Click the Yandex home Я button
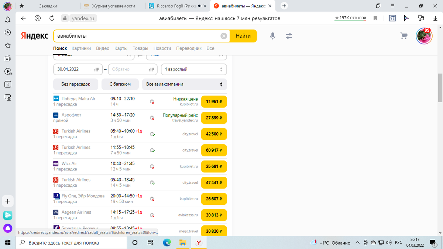 pos(37,18)
